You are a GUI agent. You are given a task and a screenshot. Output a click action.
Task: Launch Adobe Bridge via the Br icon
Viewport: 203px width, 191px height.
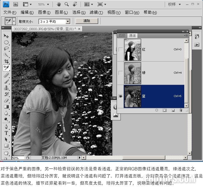pyautogui.click(x=16, y=4)
